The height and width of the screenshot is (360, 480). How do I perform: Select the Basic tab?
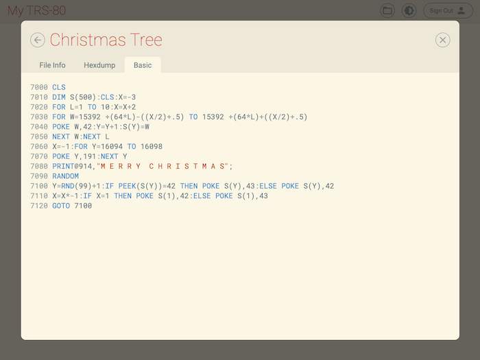(143, 65)
